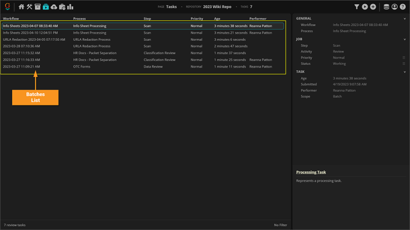The image size is (410, 230).
Task: Click the plus circle add icon
Action: [373, 7]
